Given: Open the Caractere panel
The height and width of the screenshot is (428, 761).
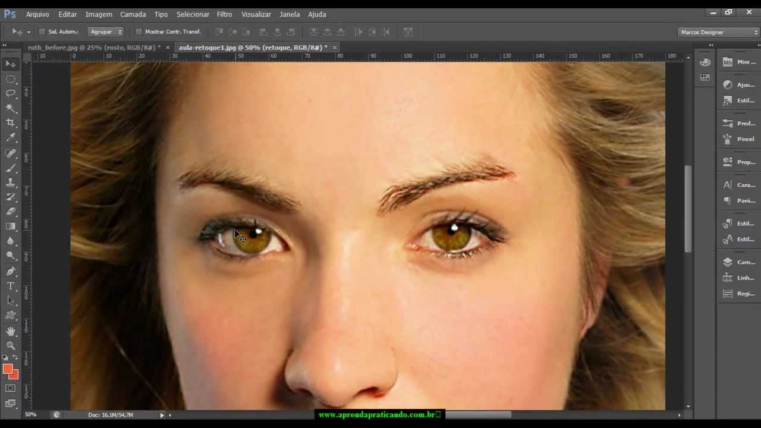Looking at the screenshot, I should pos(739,185).
